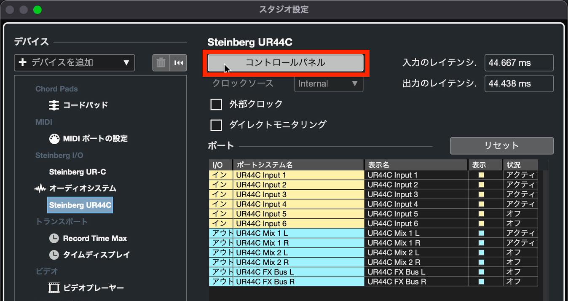
Task: Click the 状況 column header
Action: pyautogui.click(x=520, y=165)
